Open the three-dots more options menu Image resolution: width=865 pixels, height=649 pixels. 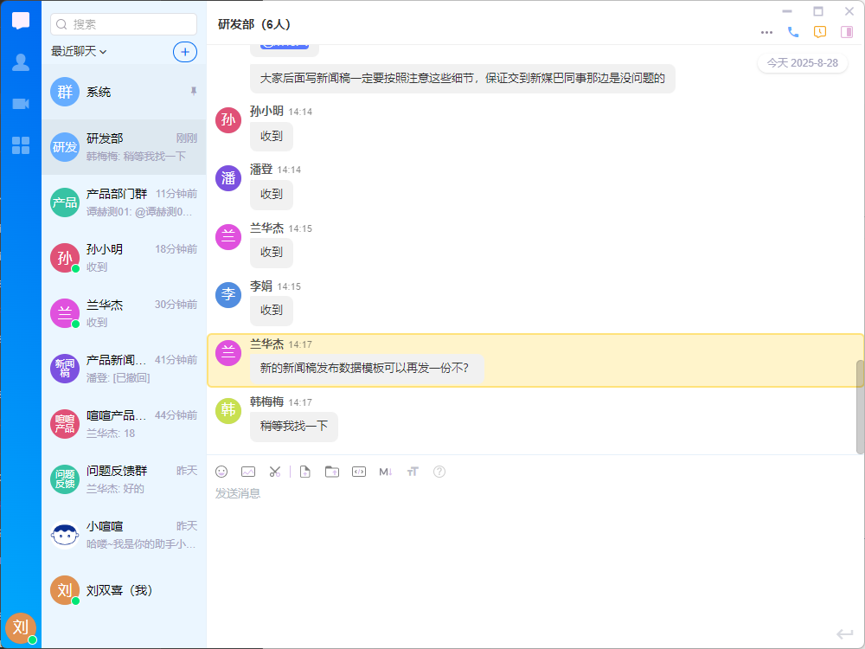[766, 32]
